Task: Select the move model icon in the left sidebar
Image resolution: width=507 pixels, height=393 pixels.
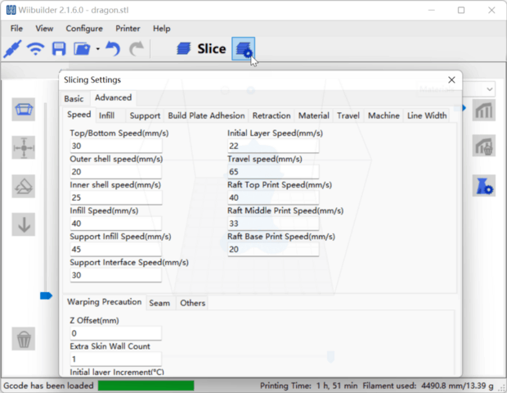Action: pos(25,148)
